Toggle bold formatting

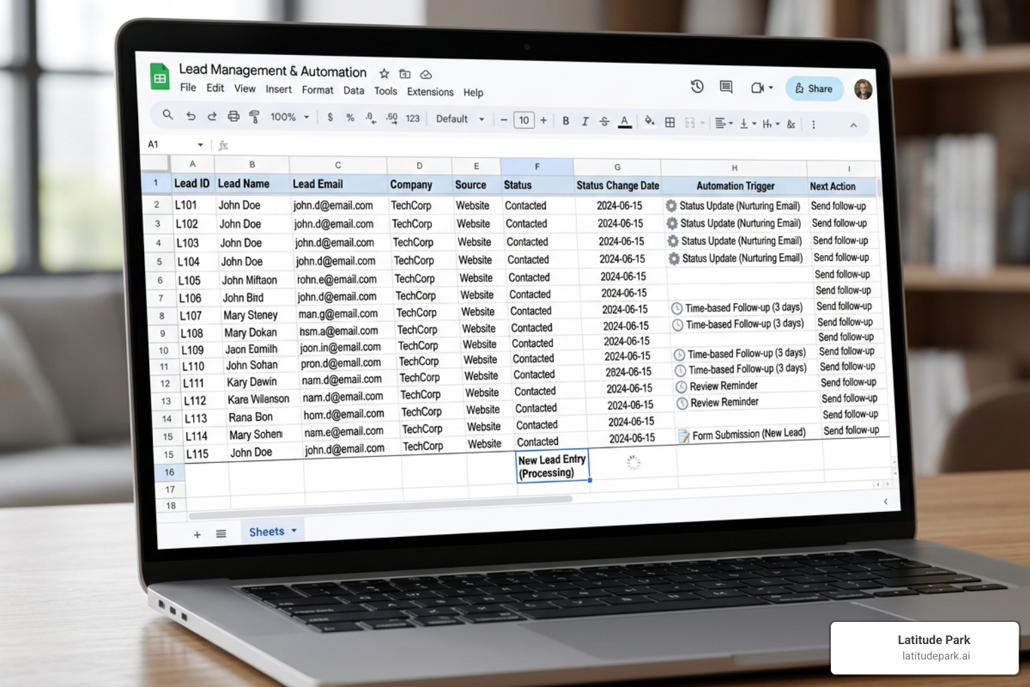pyautogui.click(x=566, y=121)
